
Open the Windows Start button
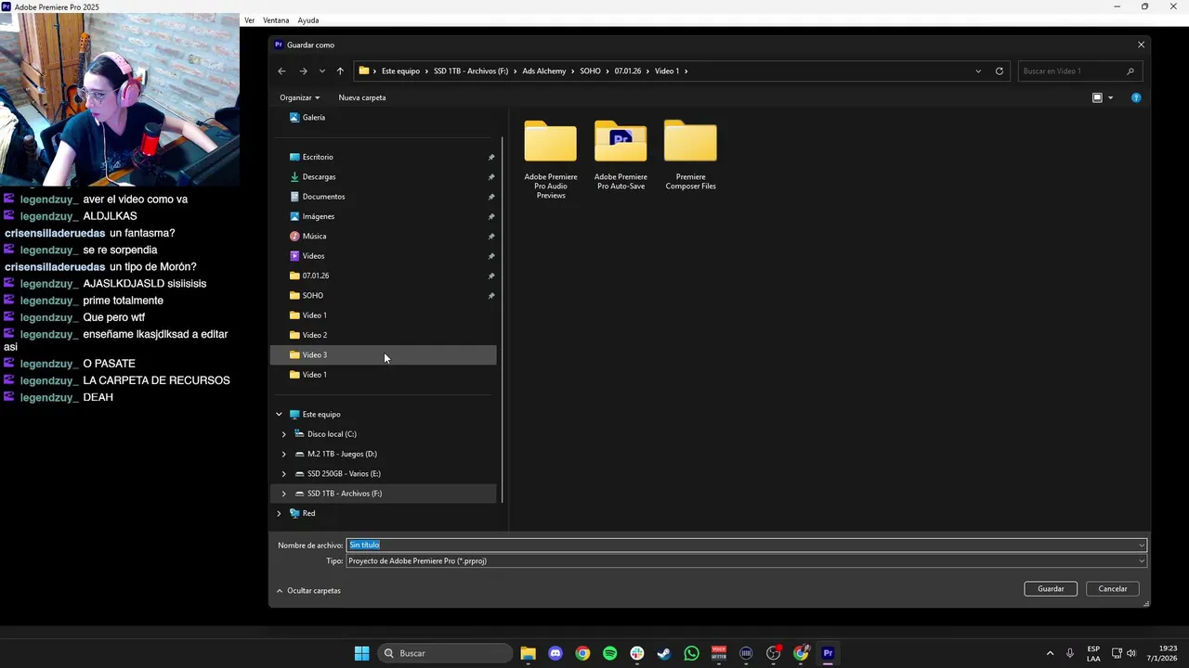pos(361,653)
